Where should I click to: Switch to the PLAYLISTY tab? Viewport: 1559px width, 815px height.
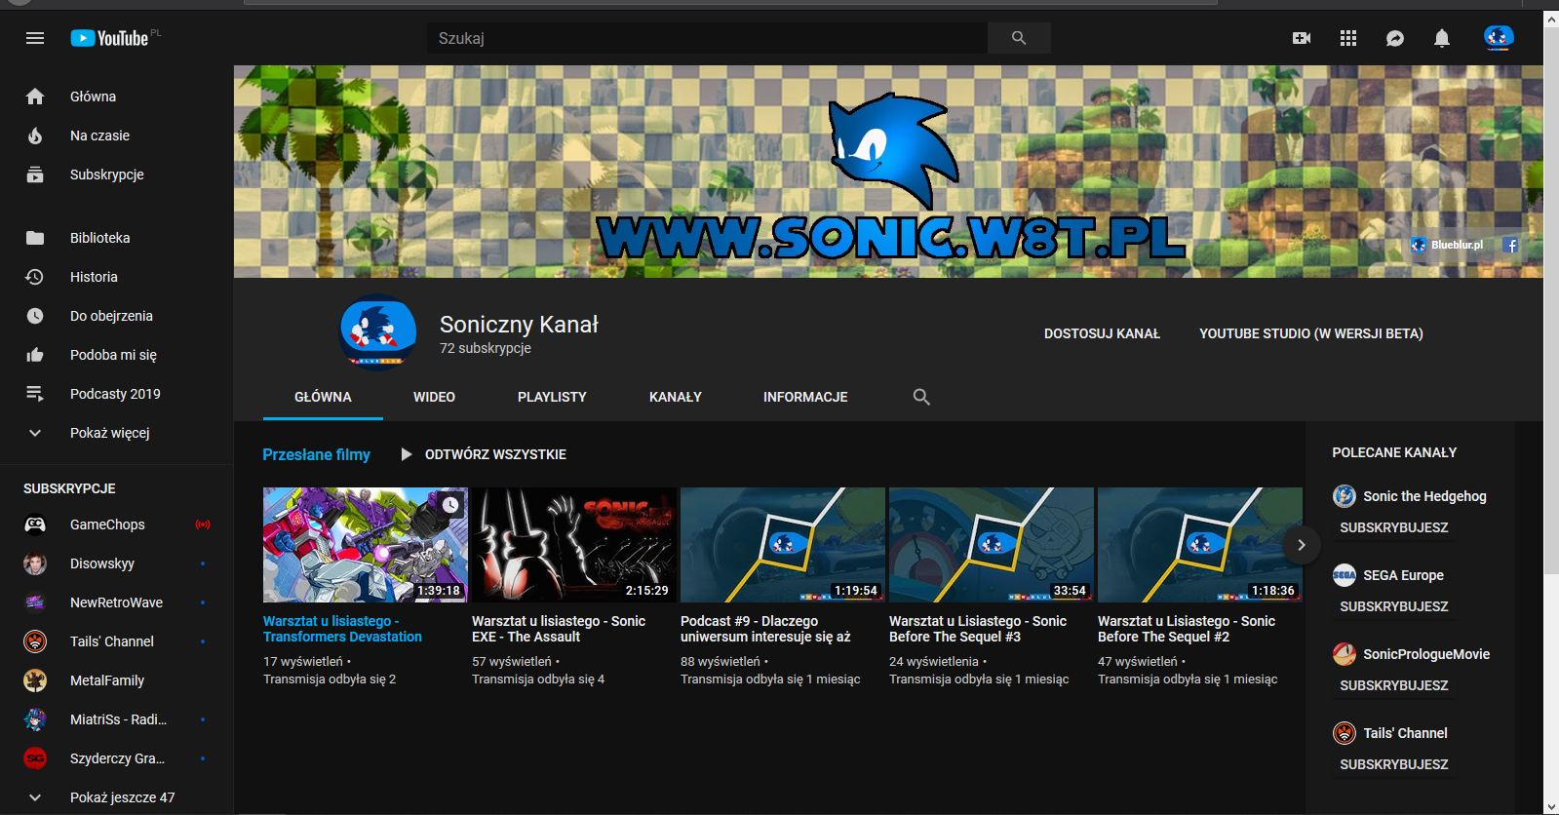552,397
